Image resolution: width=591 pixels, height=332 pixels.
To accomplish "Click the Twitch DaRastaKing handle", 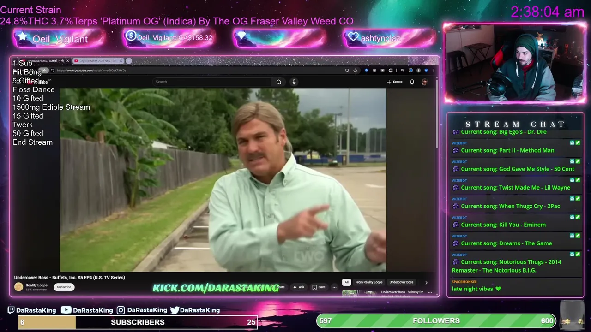I will point(31,310).
